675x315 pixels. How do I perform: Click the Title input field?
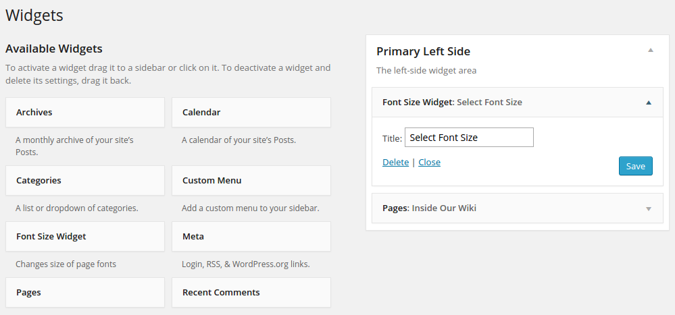point(469,138)
